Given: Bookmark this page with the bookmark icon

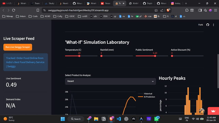Looking at the screenshot, I should click(38, 10).
